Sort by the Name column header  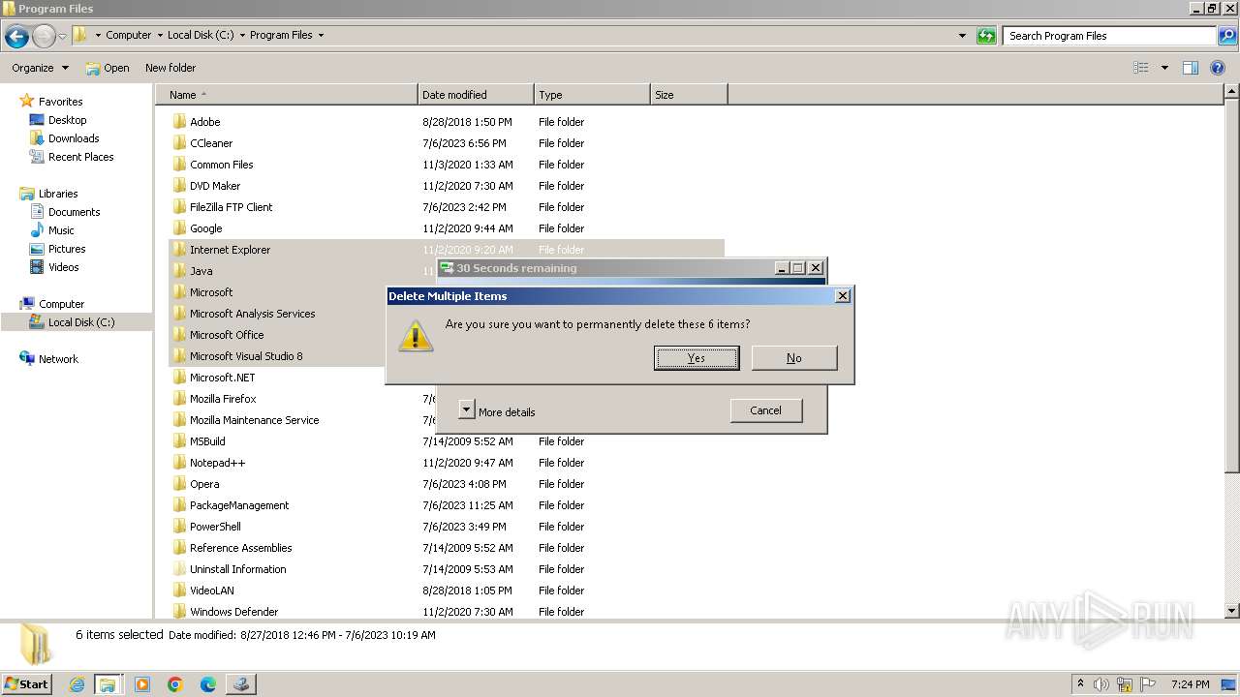click(x=287, y=95)
